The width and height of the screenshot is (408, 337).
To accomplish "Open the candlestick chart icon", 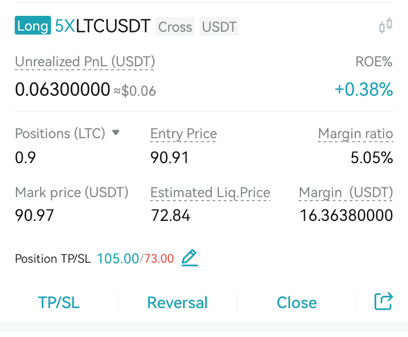I will tap(386, 25).
